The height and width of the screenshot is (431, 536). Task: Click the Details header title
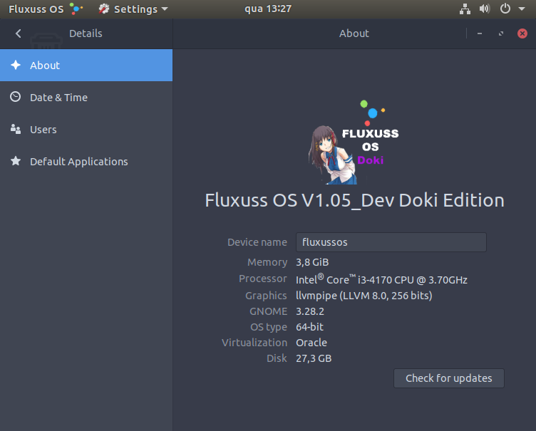pos(86,33)
